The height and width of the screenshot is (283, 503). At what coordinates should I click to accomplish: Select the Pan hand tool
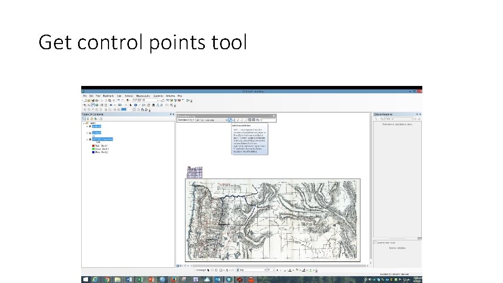pyautogui.click(x=93, y=105)
